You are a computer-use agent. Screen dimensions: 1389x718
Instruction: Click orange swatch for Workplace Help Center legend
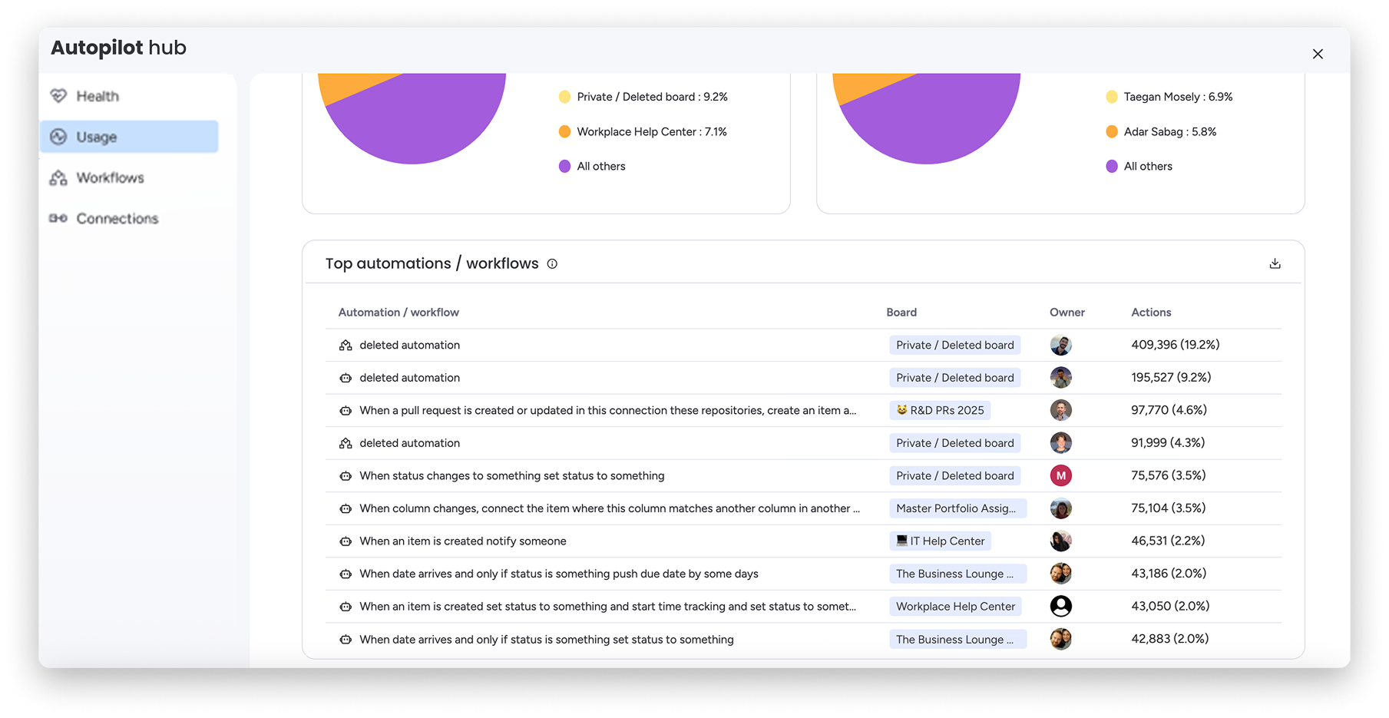[564, 132]
